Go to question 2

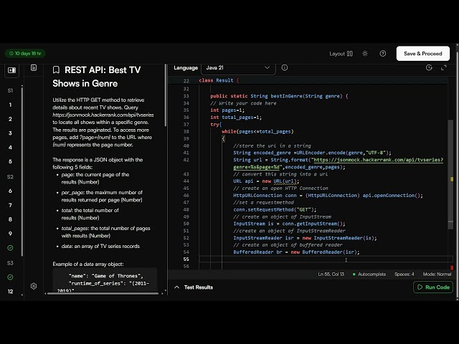tap(10, 119)
